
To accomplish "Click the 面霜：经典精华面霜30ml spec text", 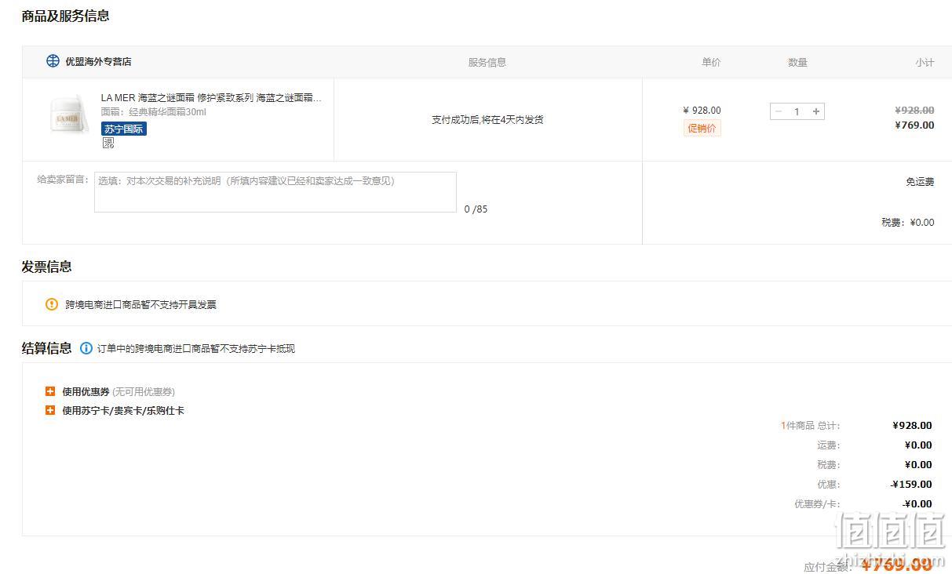I will (153, 112).
